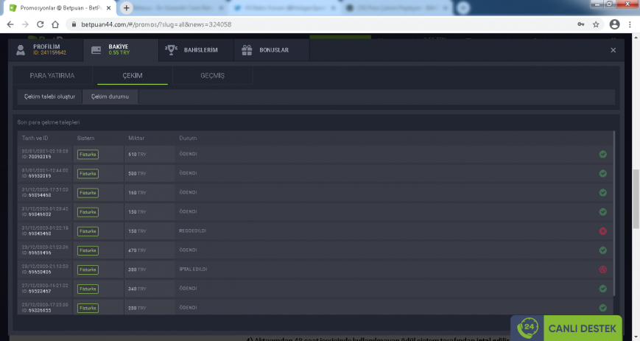Click the green checkmark on 470 TRY row
Viewport: 640px width, 341px height.
point(603,250)
